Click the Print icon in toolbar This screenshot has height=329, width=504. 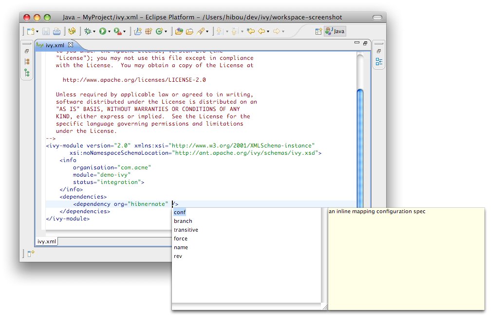(56, 32)
